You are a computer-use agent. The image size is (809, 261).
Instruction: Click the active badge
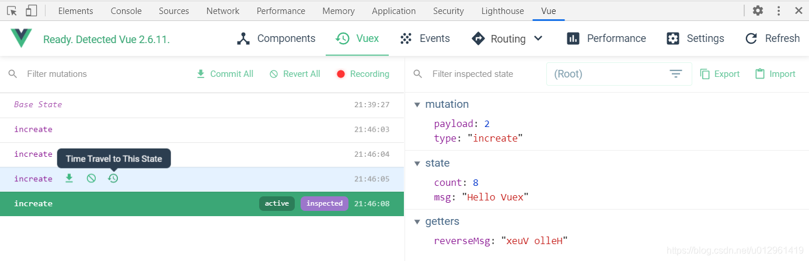277,203
